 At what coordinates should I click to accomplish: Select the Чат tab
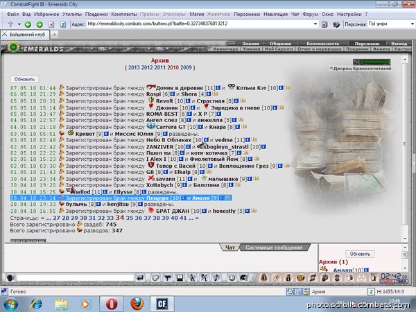tap(230, 248)
